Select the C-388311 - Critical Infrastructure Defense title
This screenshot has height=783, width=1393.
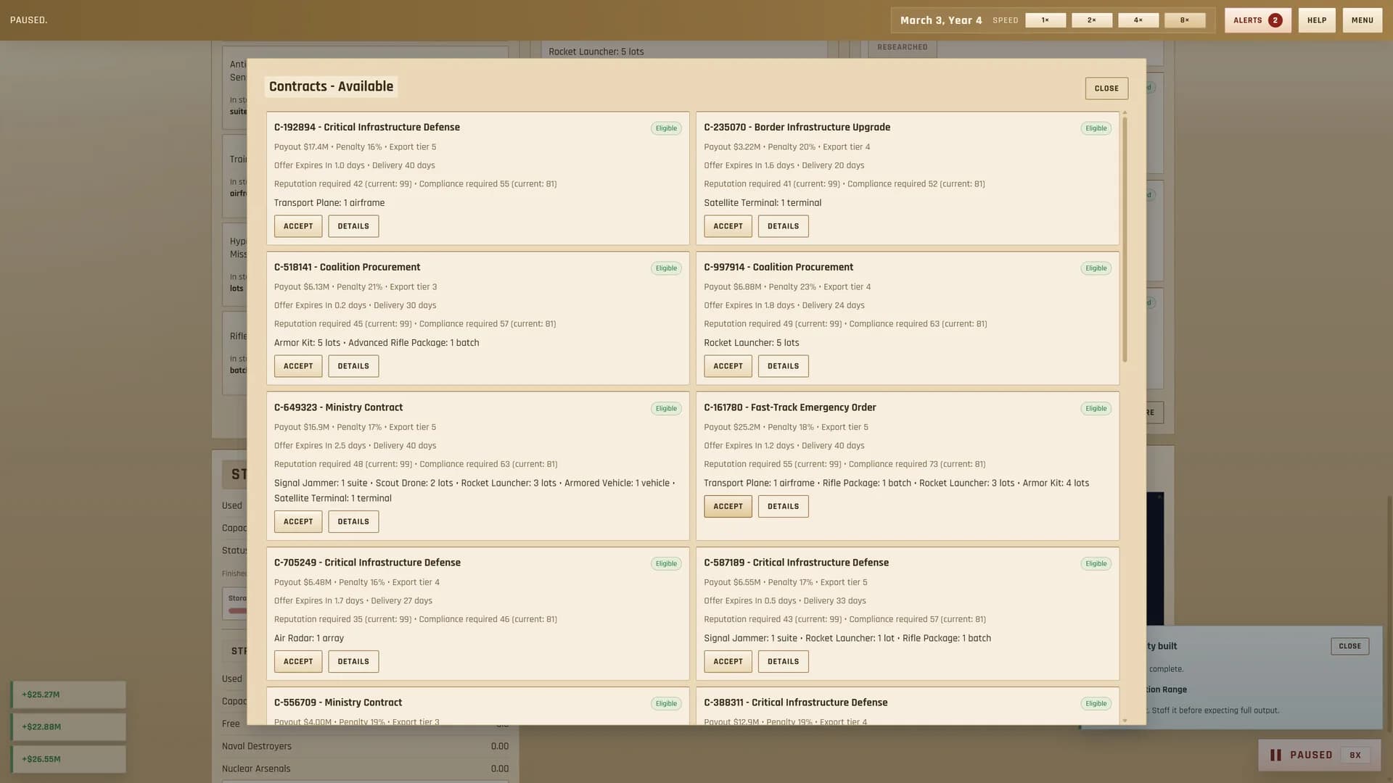[796, 703]
